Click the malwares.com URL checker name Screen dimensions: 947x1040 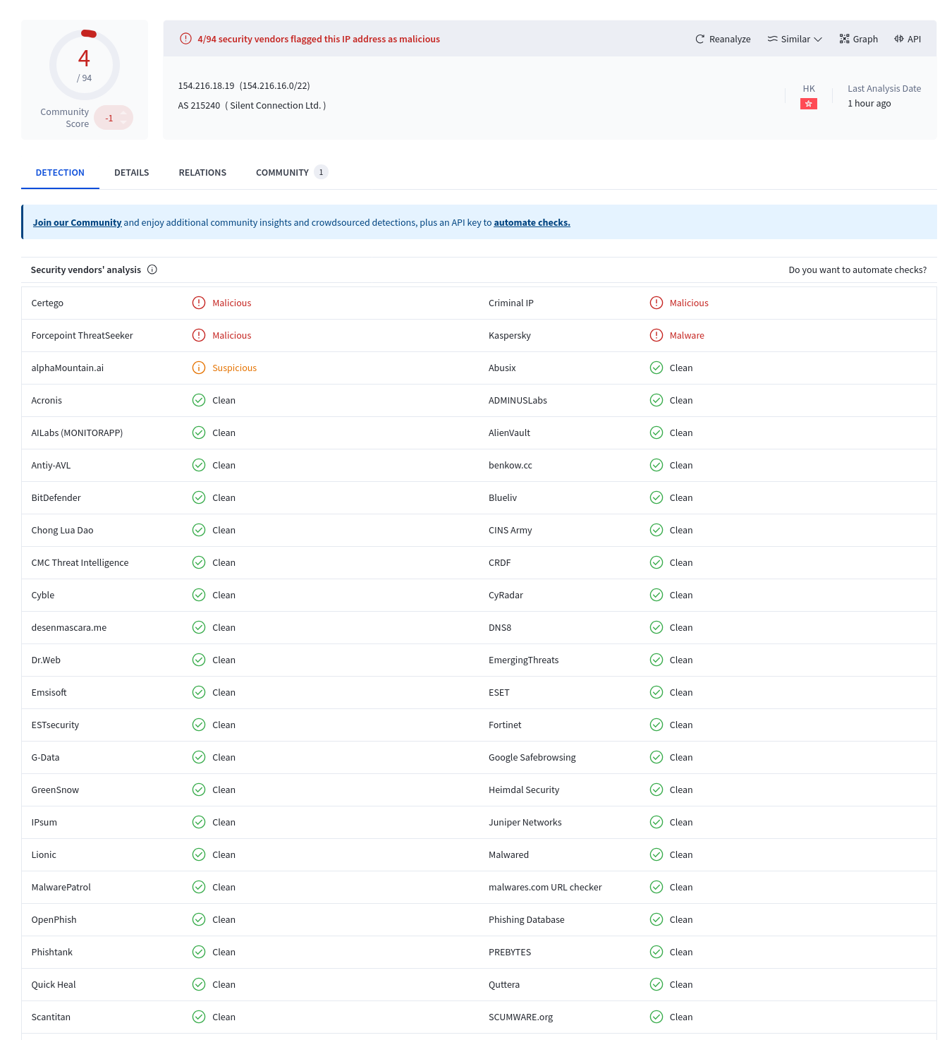coord(545,887)
